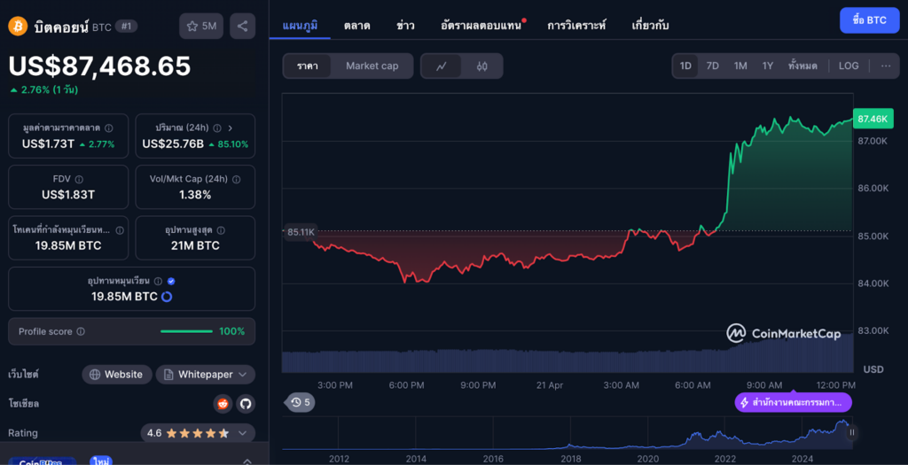Screen dimensions: 908x465
Task: Select the line chart icon
Action: (x=442, y=66)
